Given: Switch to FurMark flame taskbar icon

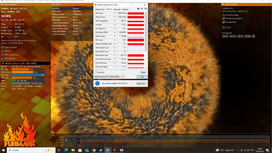Looking at the screenshot, I should (115, 150).
